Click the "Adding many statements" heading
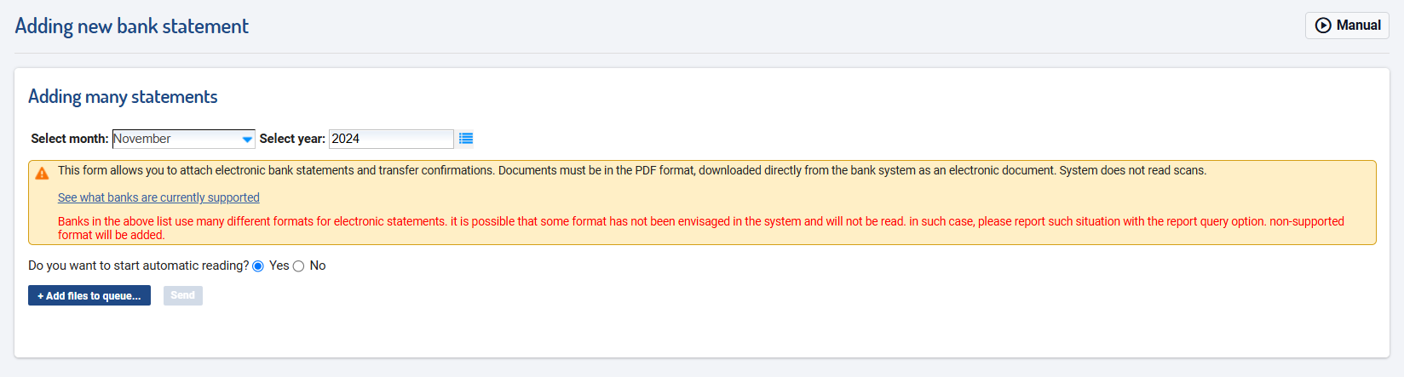Image resolution: width=1404 pixels, height=377 pixels. pyautogui.click(x=123, y=97)
